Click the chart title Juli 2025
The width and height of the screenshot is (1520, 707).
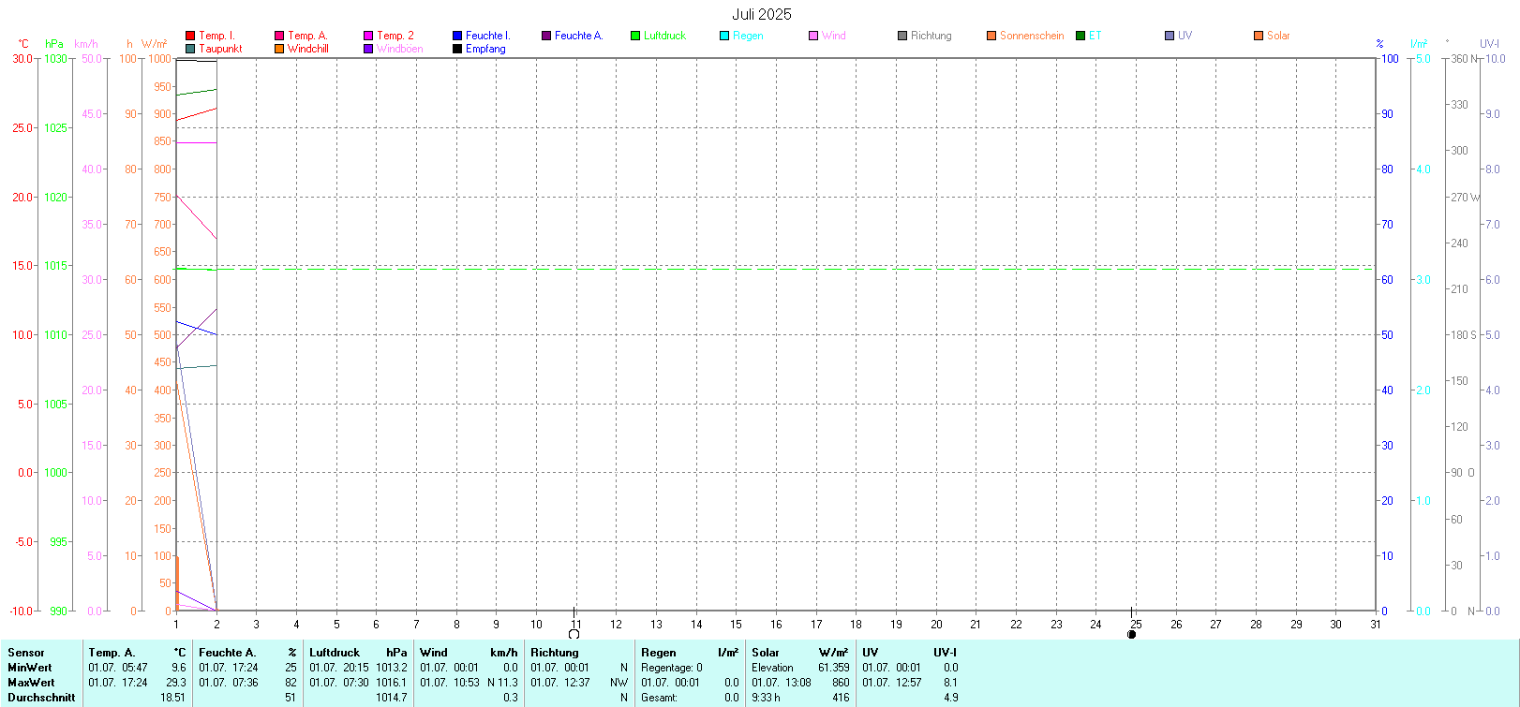[x=762, y=14]
